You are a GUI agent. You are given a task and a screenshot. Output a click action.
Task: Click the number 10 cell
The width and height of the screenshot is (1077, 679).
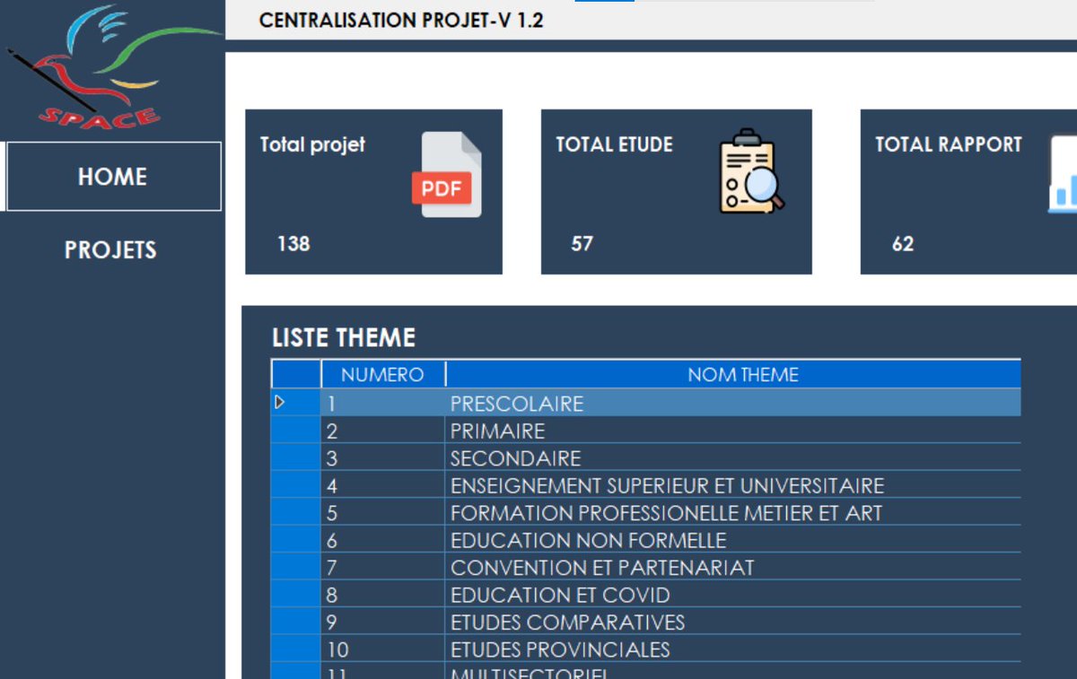(x=383, y=649)
